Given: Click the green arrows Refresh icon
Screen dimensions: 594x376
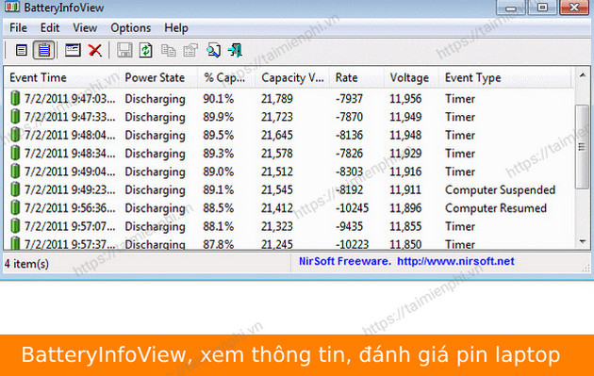Looking at the screenshot, I should tap(146, 50).
